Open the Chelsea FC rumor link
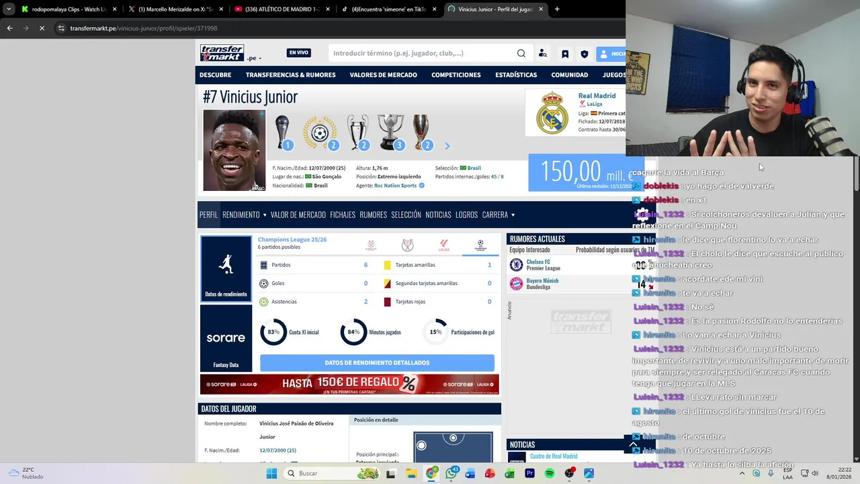860x484 pixels. click(x=538, y=261)
